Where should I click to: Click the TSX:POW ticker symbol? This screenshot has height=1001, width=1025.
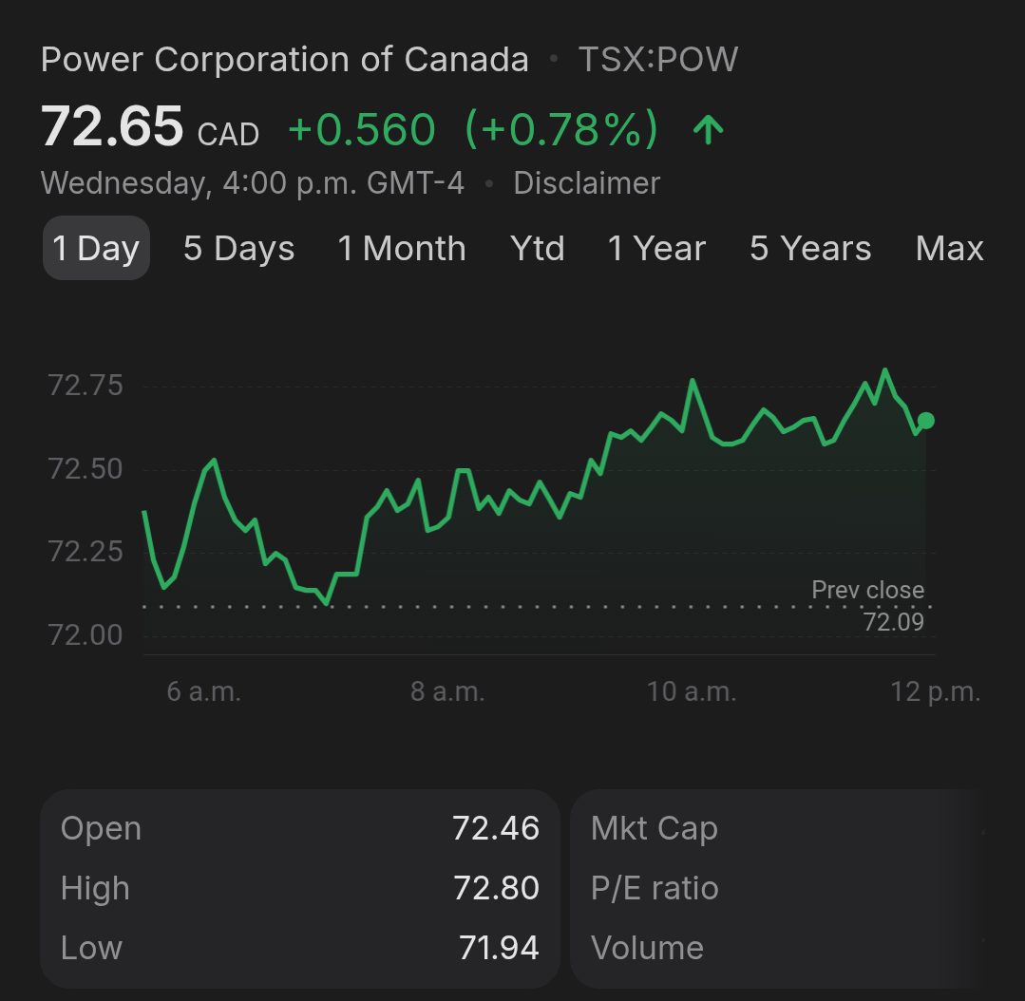point(658,60)
